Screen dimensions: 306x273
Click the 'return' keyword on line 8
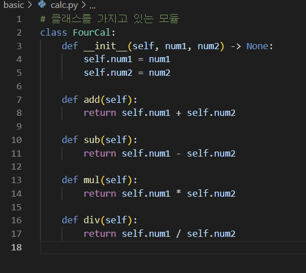(100, 113)
